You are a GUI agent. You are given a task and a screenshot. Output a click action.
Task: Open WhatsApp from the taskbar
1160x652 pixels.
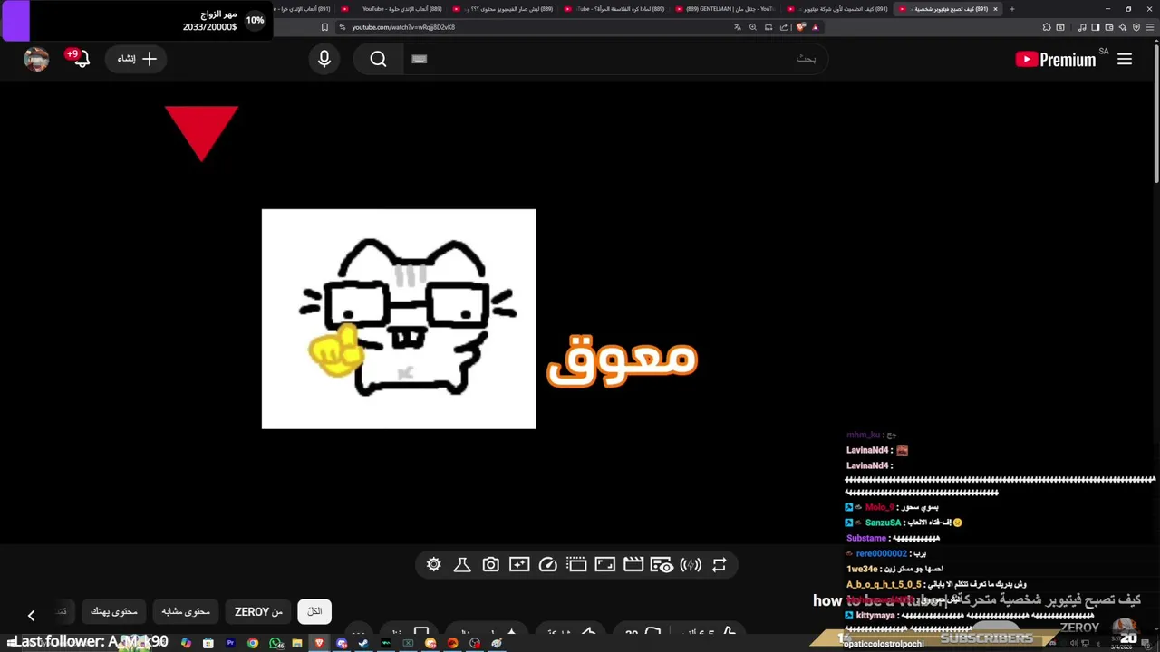pyautogui.click(x=275, y=643)
